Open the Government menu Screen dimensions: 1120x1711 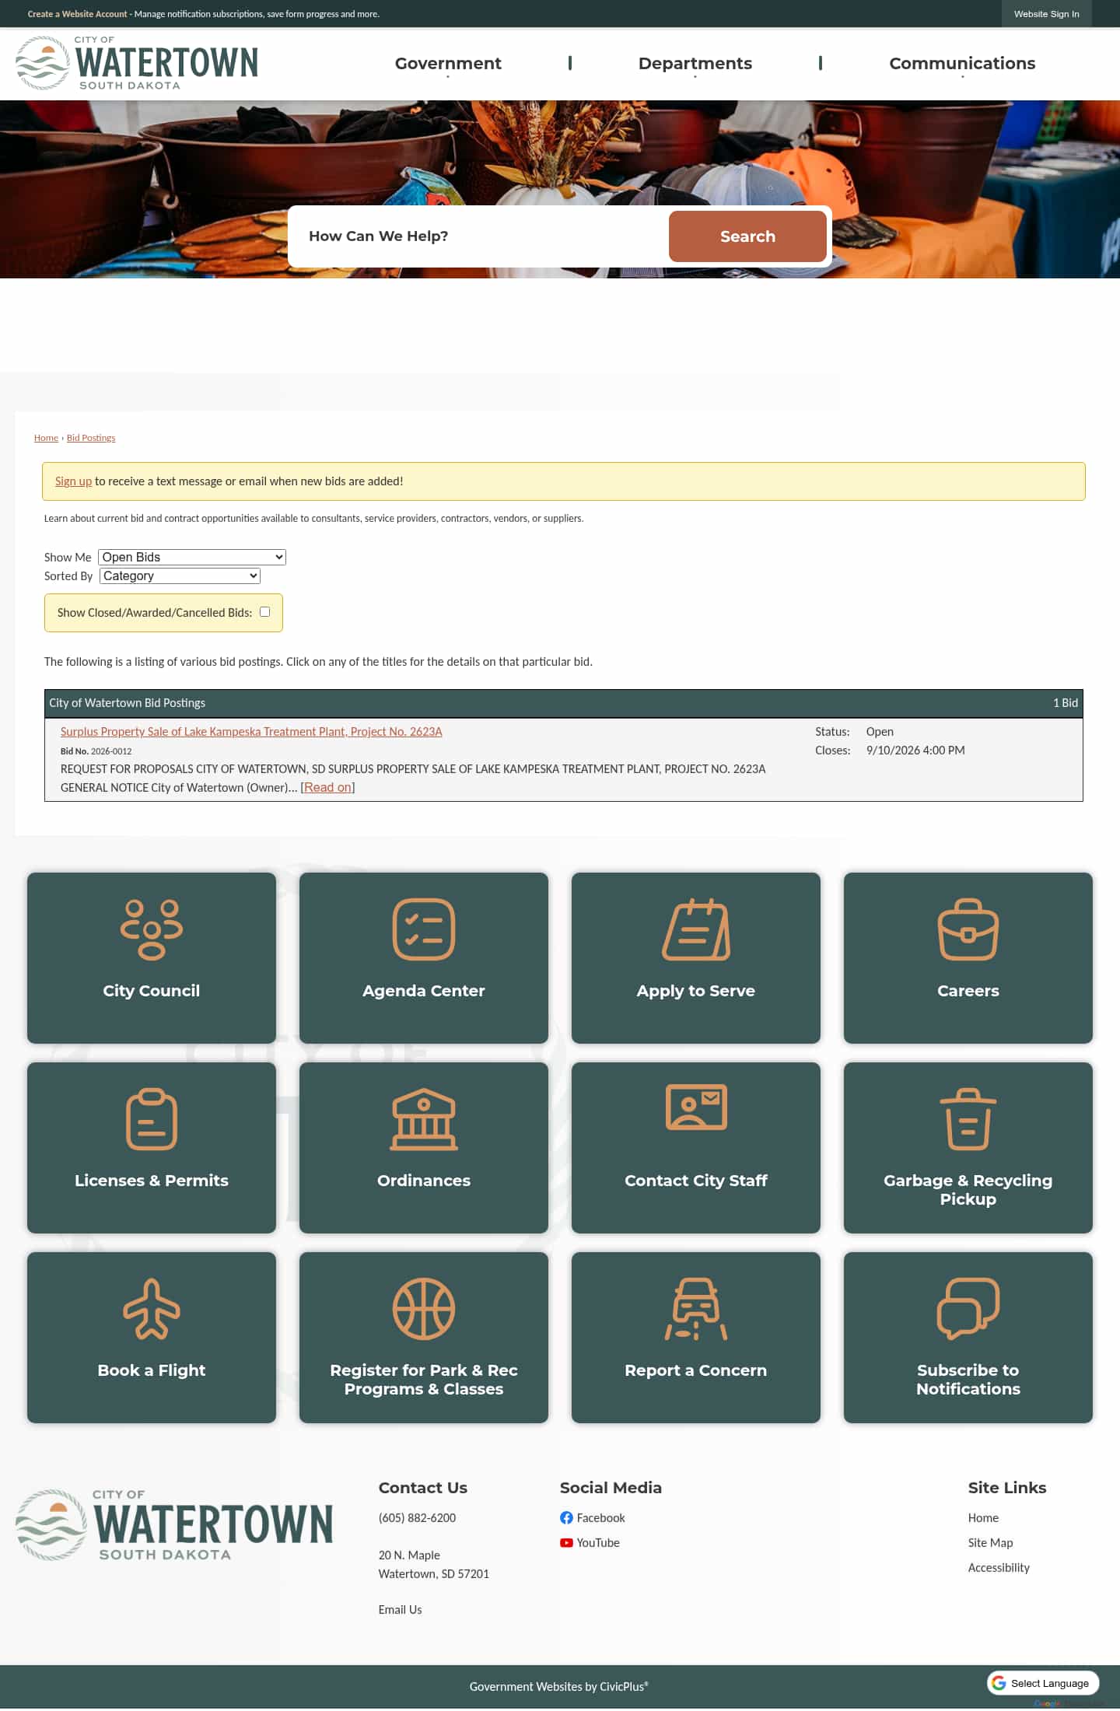[x=448, y=64]
